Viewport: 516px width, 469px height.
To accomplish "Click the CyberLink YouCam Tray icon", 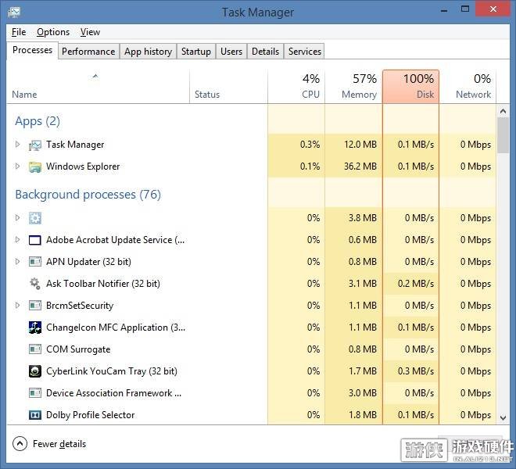I will (x=35, y=371).
